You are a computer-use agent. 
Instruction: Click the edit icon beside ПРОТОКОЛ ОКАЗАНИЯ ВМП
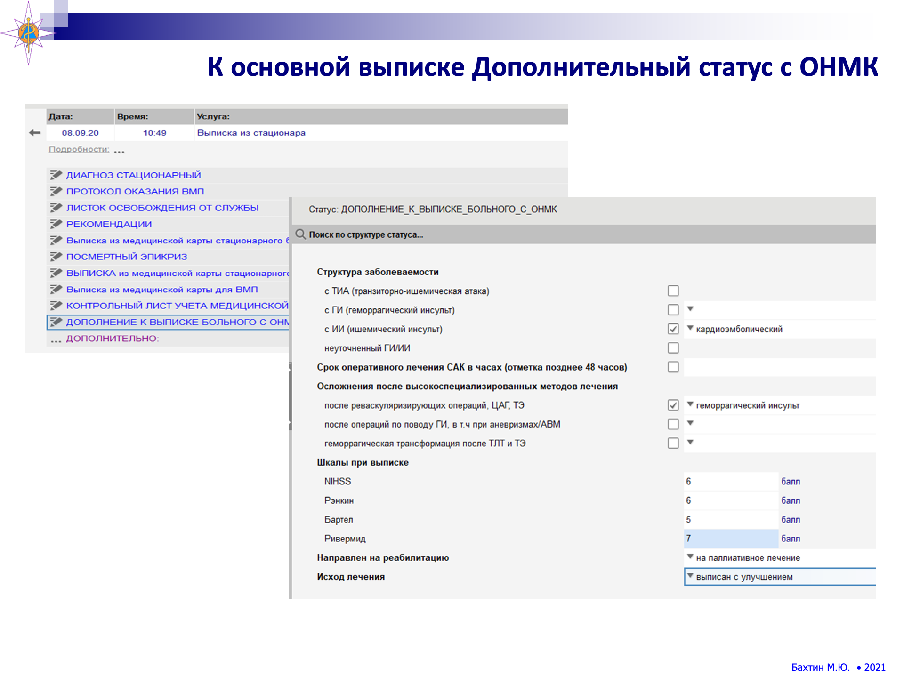[56, 192]
